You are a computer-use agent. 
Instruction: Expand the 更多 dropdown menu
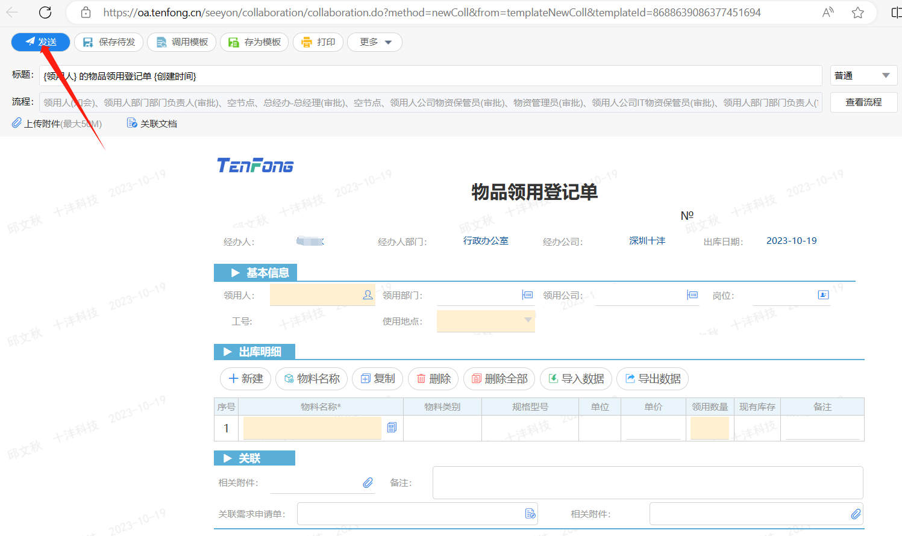pyautogui.click(x=375, y=42)
